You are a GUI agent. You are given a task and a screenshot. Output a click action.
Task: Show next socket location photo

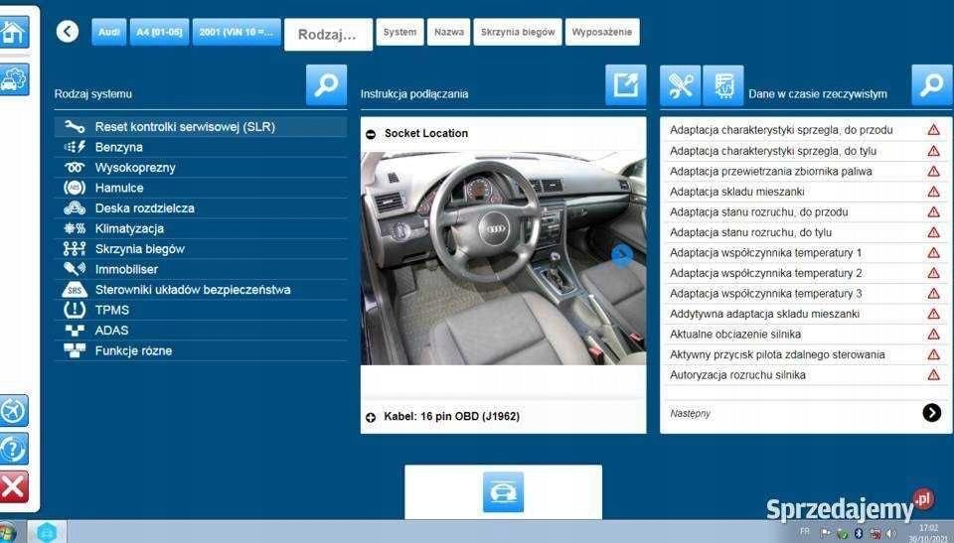(x=622, y=255)
